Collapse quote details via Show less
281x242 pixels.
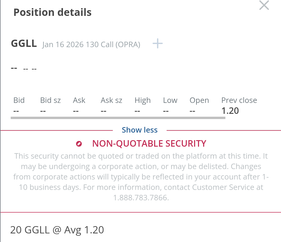[140, 130]
